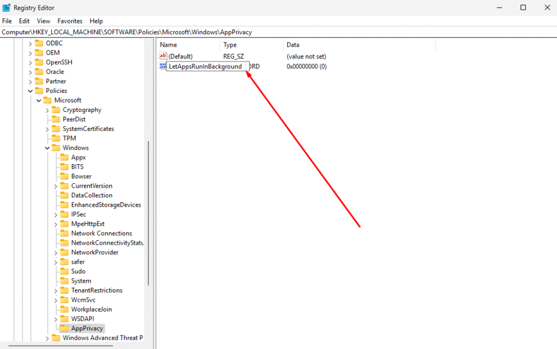Click the tree pane vertical scrollbar
Viewport: 557px width, 349px height.
[148, 212]
